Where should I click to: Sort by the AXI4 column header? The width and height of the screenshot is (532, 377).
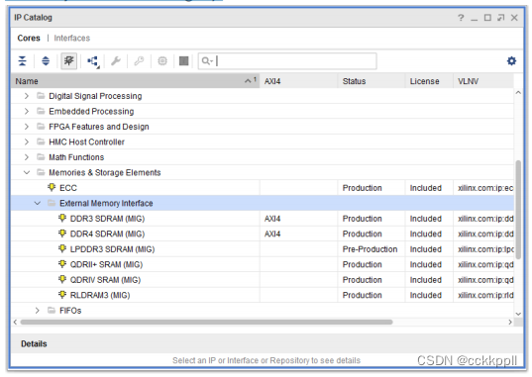(x=298, y=81)
